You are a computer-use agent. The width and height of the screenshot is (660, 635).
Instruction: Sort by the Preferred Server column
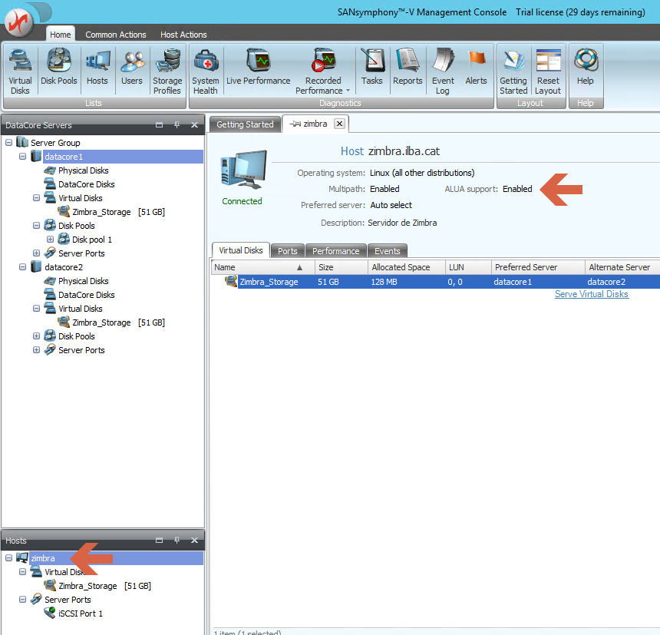point(538,267)
